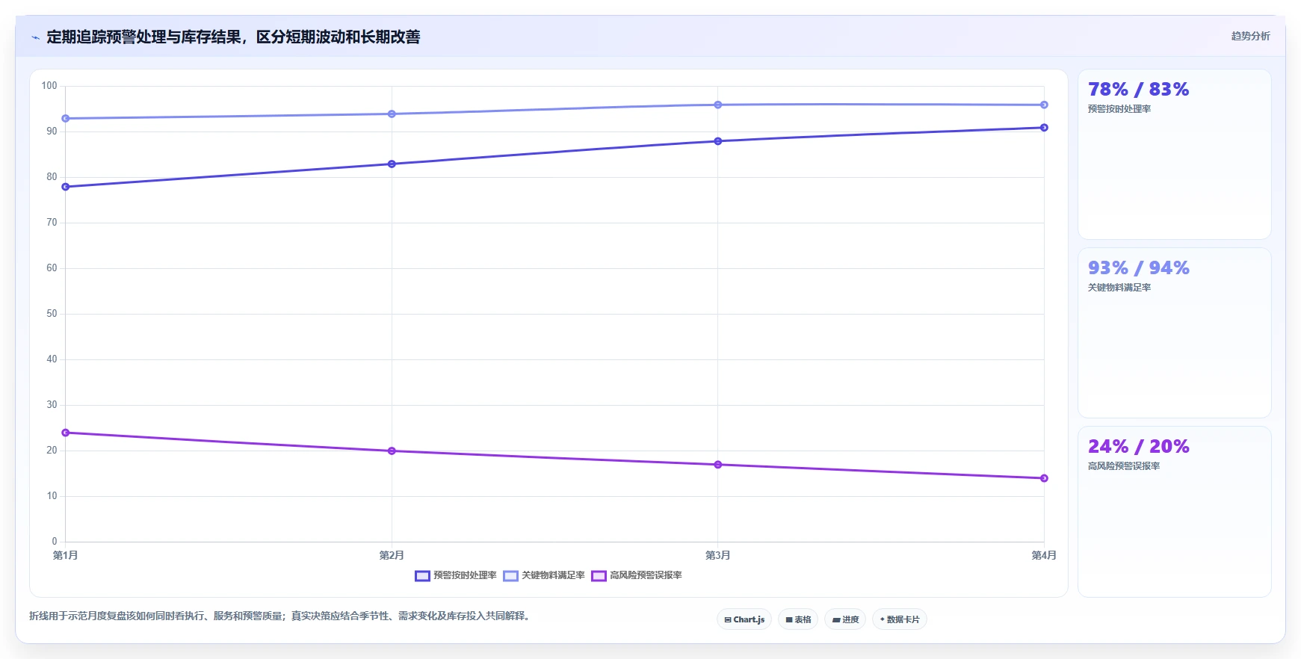This screenshot has width=1301, height=659.
Task: Toggle 高风险预警误报率 legend swatch
Action: 599,575
